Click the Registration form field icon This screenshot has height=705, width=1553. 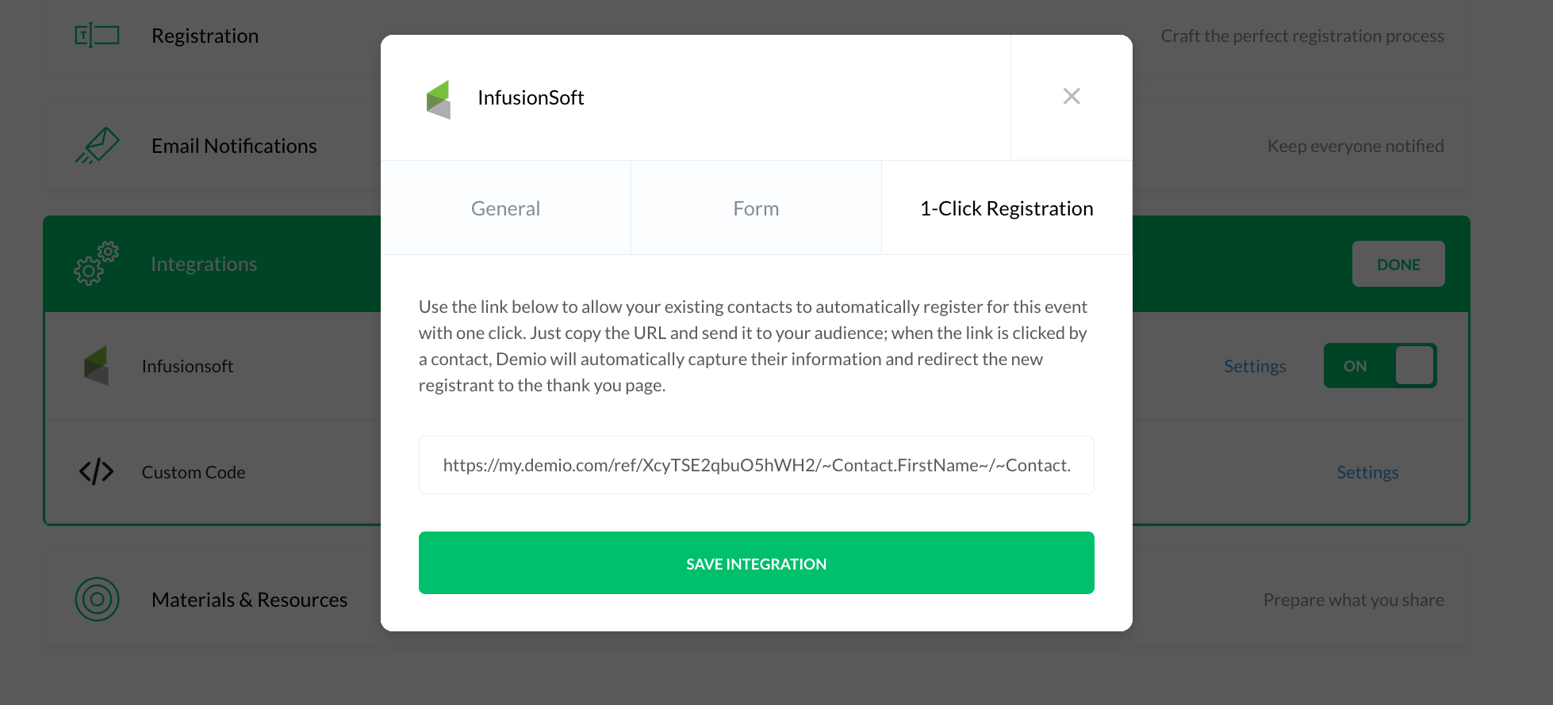tap(97, 36)
